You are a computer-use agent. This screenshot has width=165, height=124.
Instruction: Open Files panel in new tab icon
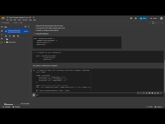point(25,27)
